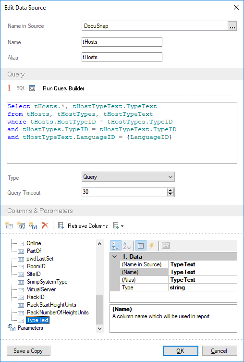The height and width of the screenshot is (362, 244).
Task: Click the (Name in Source) TypeText value
Action: tap(203, 264)
